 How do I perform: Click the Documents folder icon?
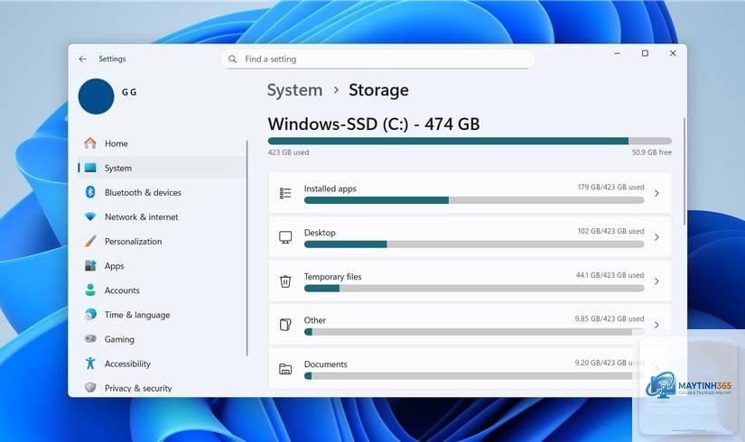pos(285,369)
